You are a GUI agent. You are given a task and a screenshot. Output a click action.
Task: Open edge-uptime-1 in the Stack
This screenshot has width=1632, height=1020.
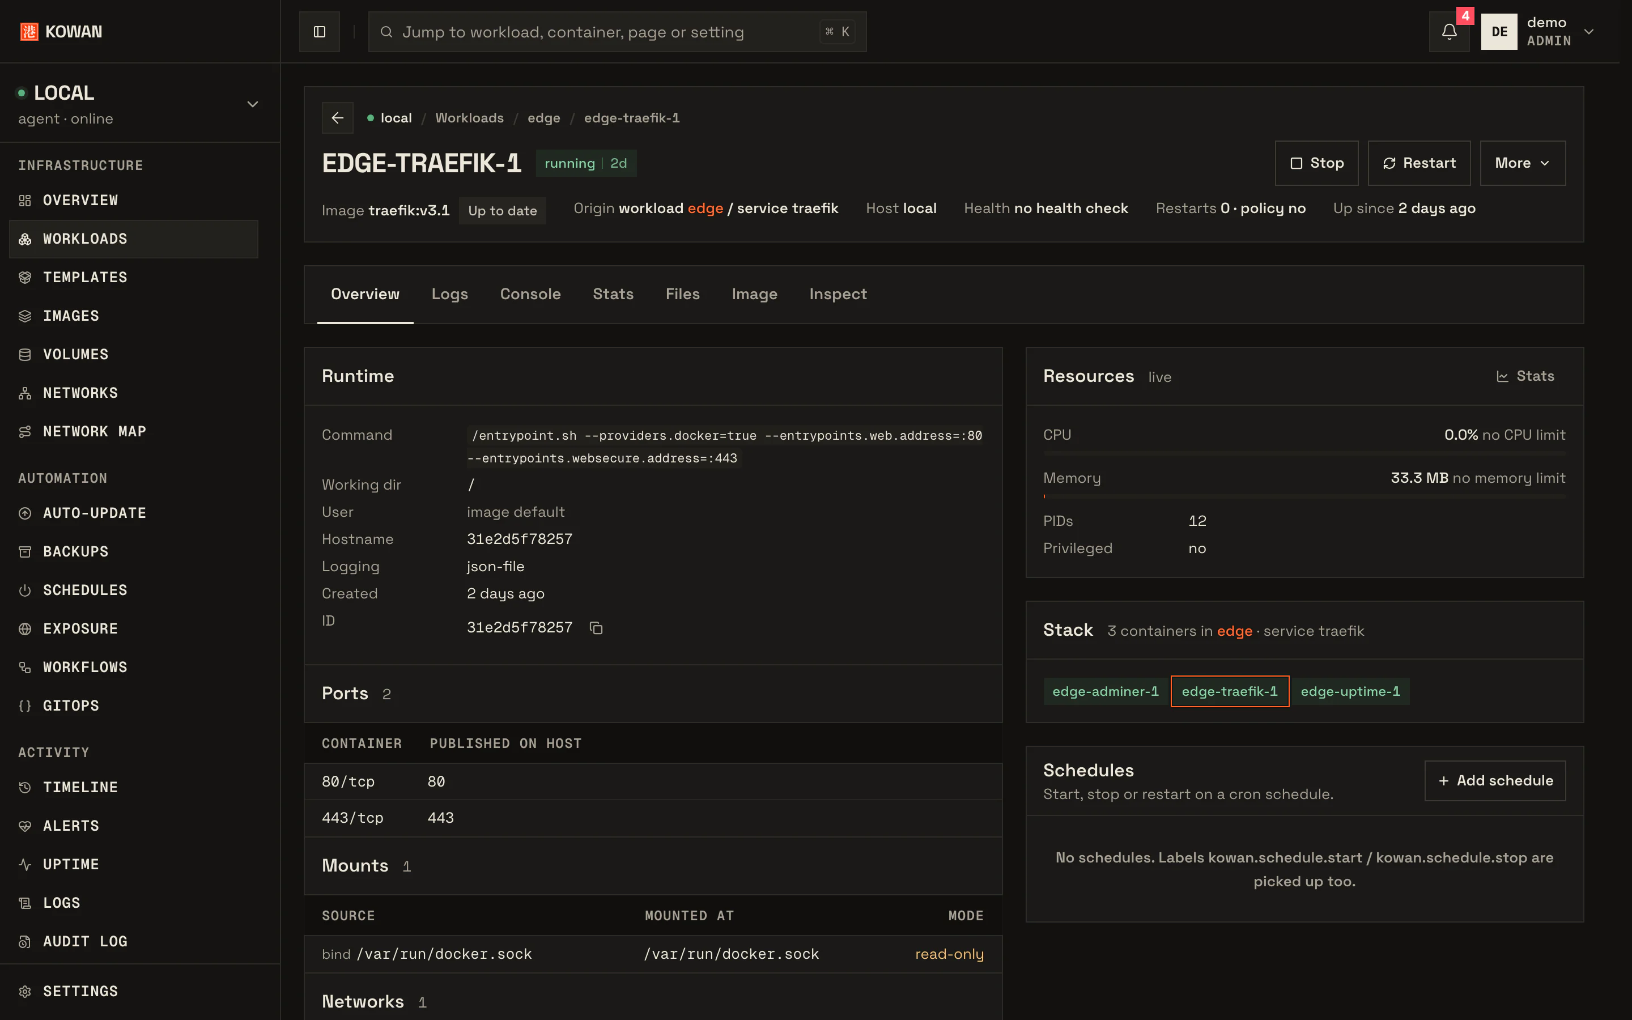[x=1350, y=691]
